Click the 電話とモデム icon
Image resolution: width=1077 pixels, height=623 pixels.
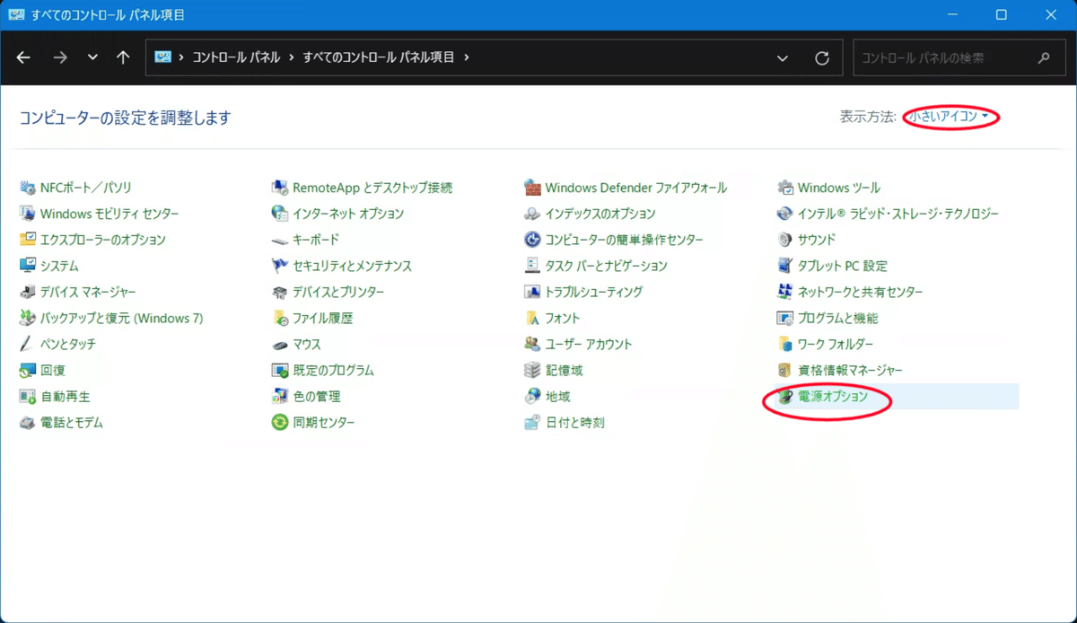(27, 422)
